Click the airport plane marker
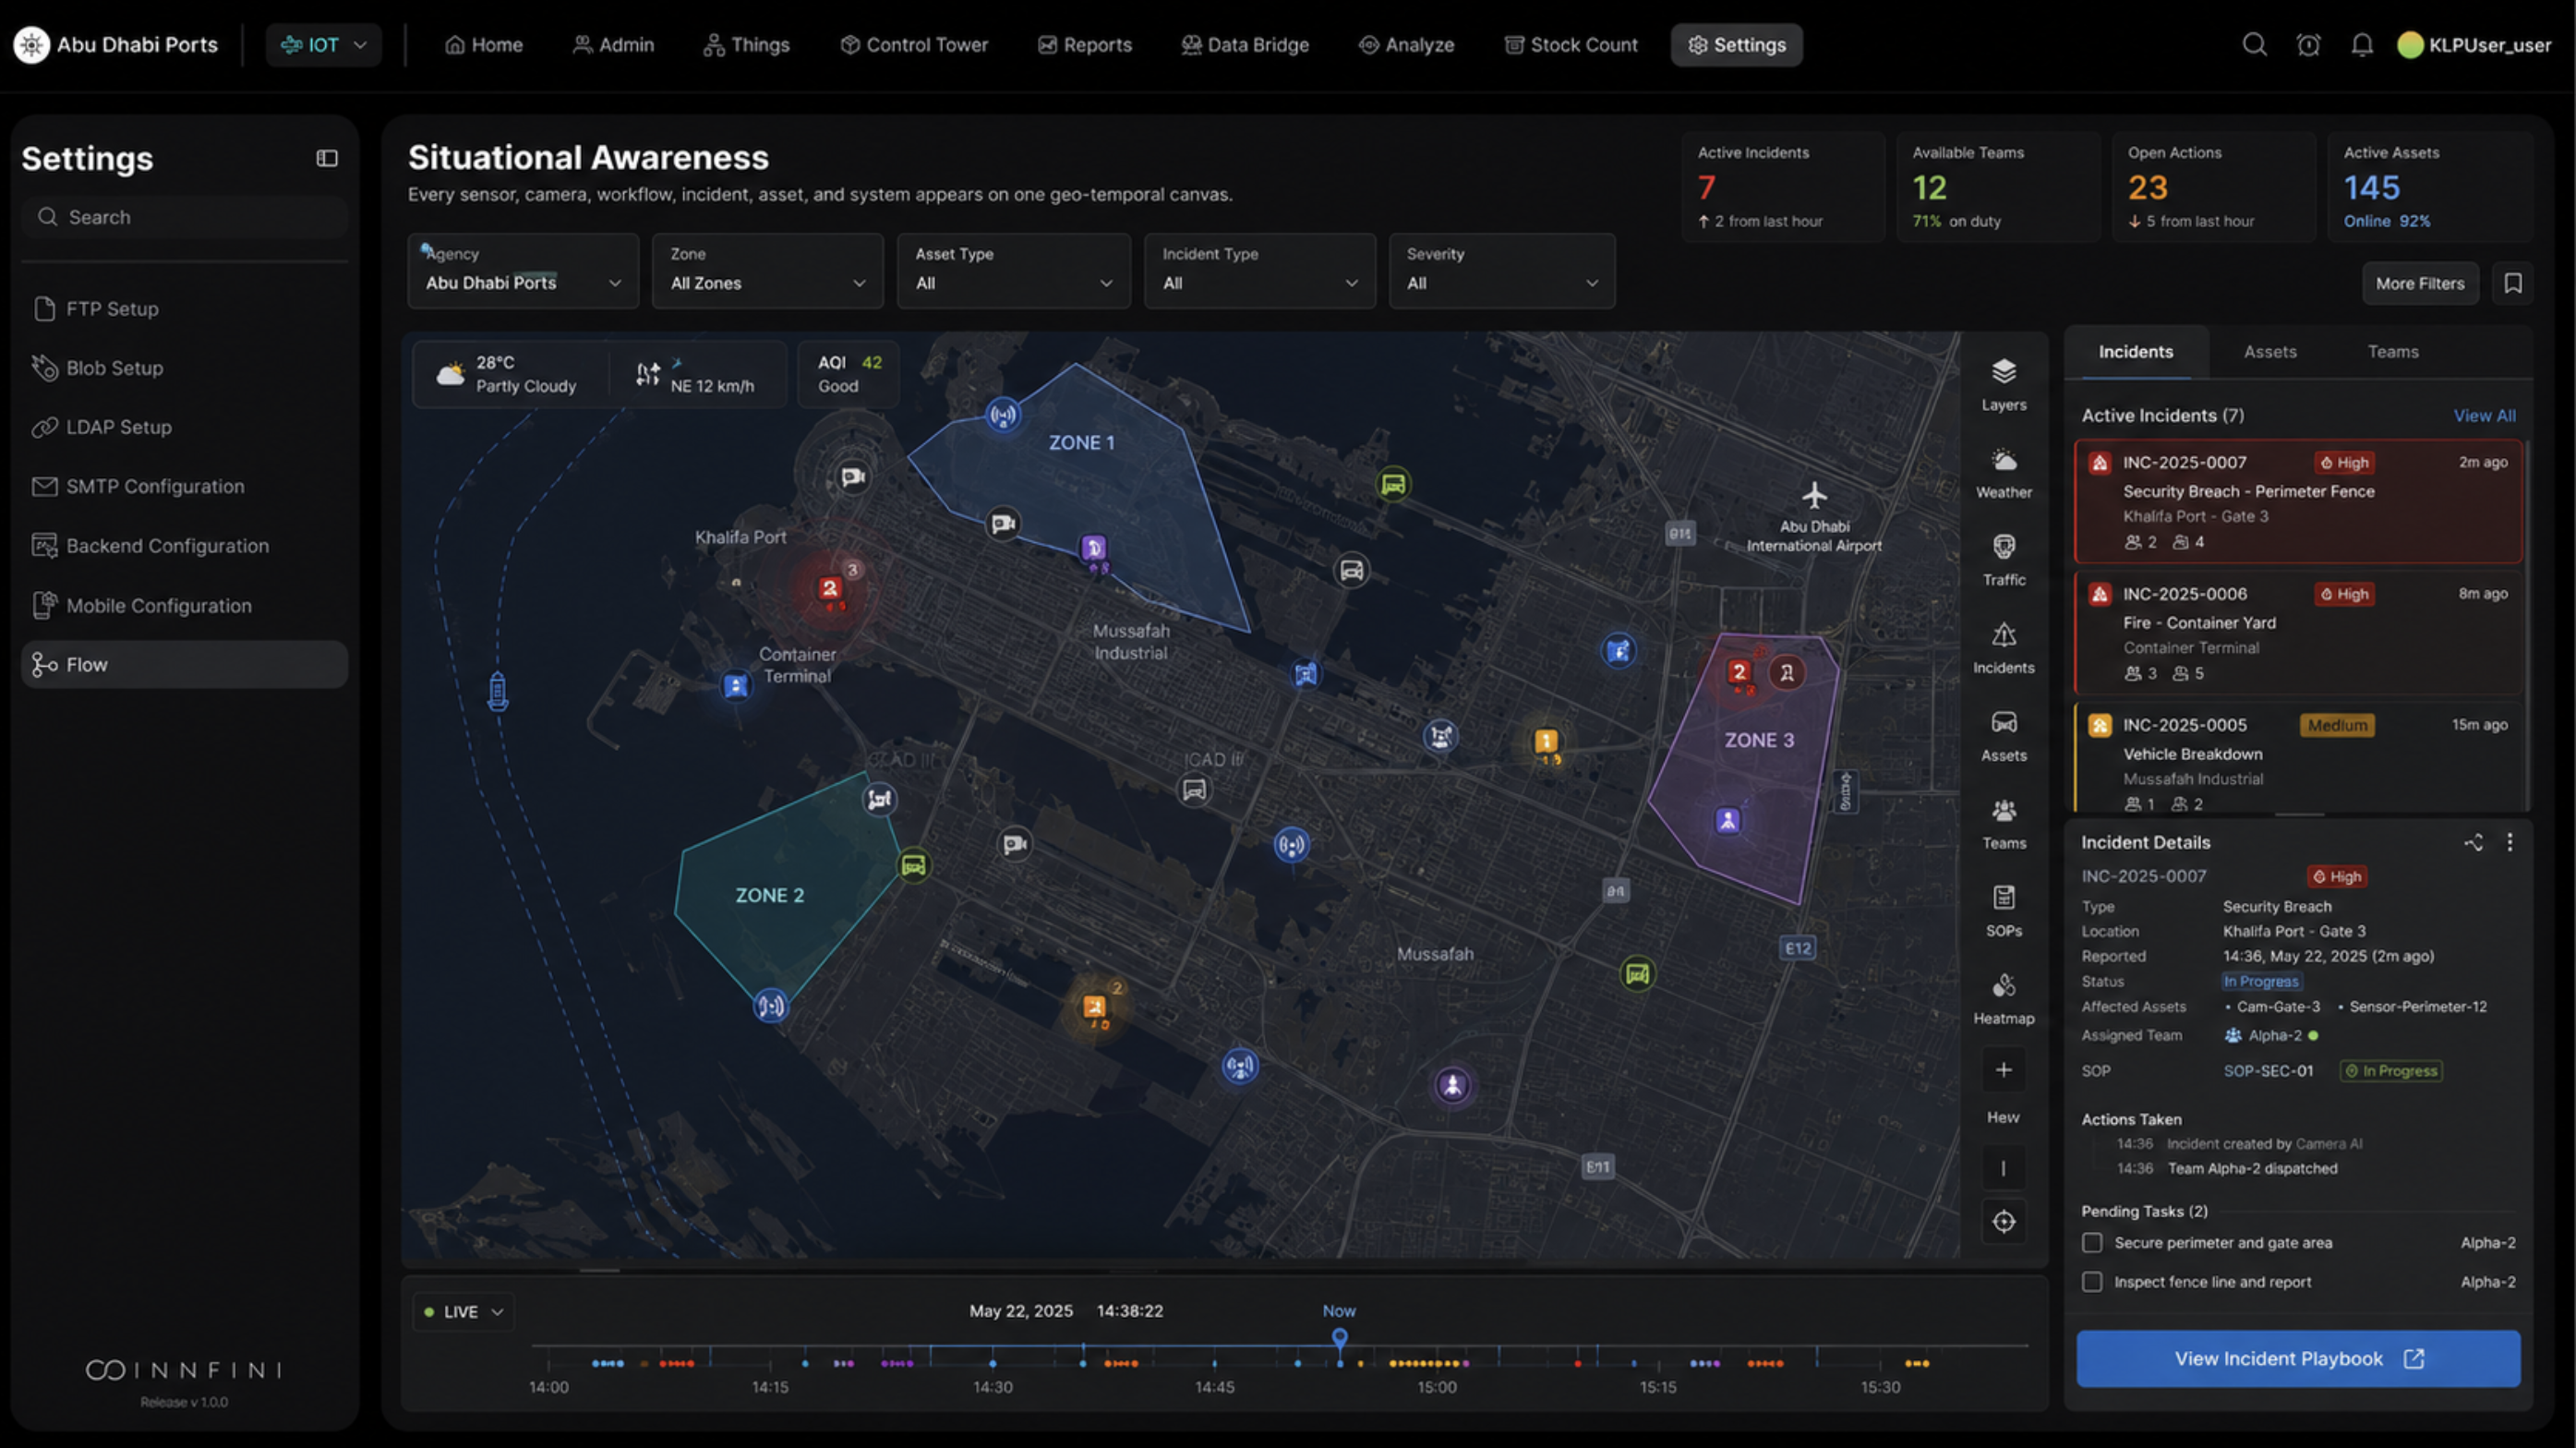Image resolution: width=2576 pixels, height=1448 pixels. [x=1814, y=494]
